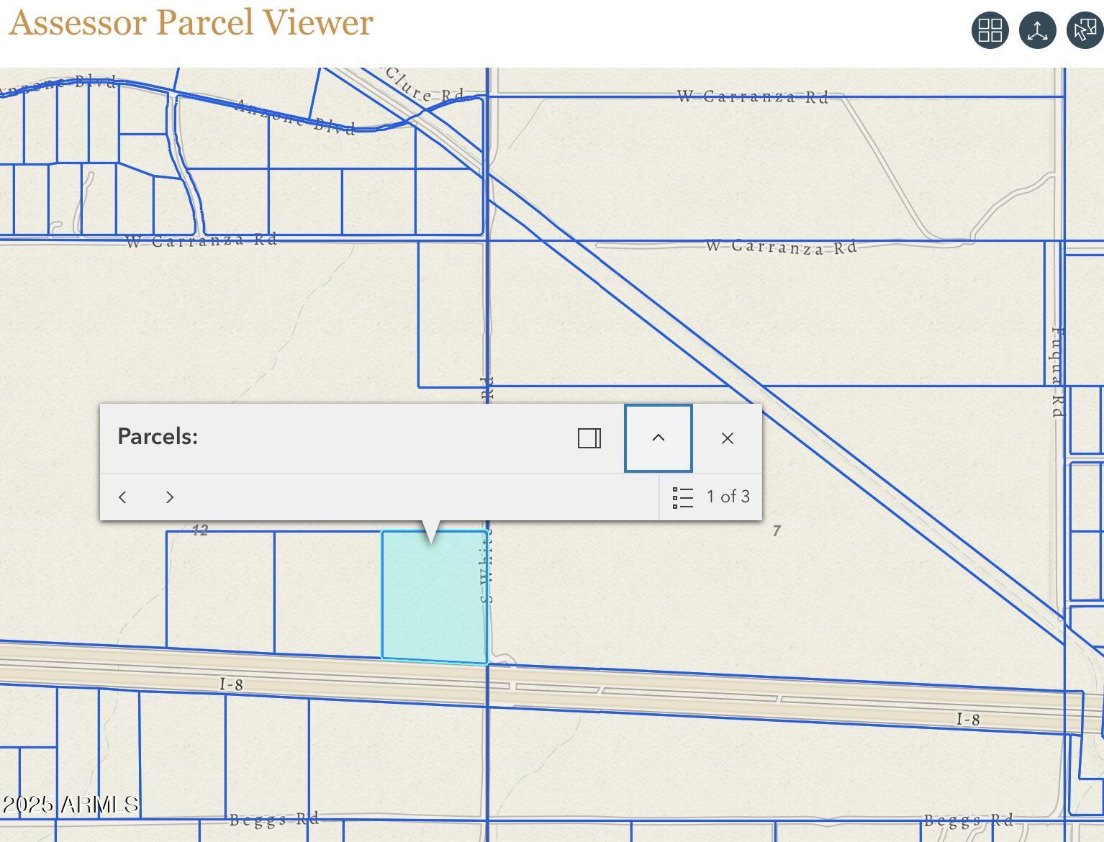Click the 3D axes navigation icon
This screenshot has width=1104, height=842.
point(1037,30)
